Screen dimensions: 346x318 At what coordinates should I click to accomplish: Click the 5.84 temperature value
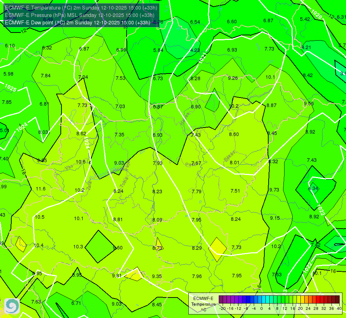tap(158, 50)
